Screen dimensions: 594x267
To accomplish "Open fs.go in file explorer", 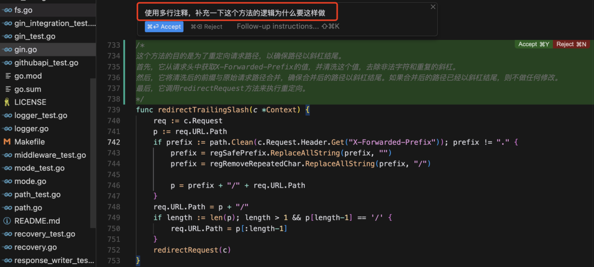I will click(x=48, y=10).
